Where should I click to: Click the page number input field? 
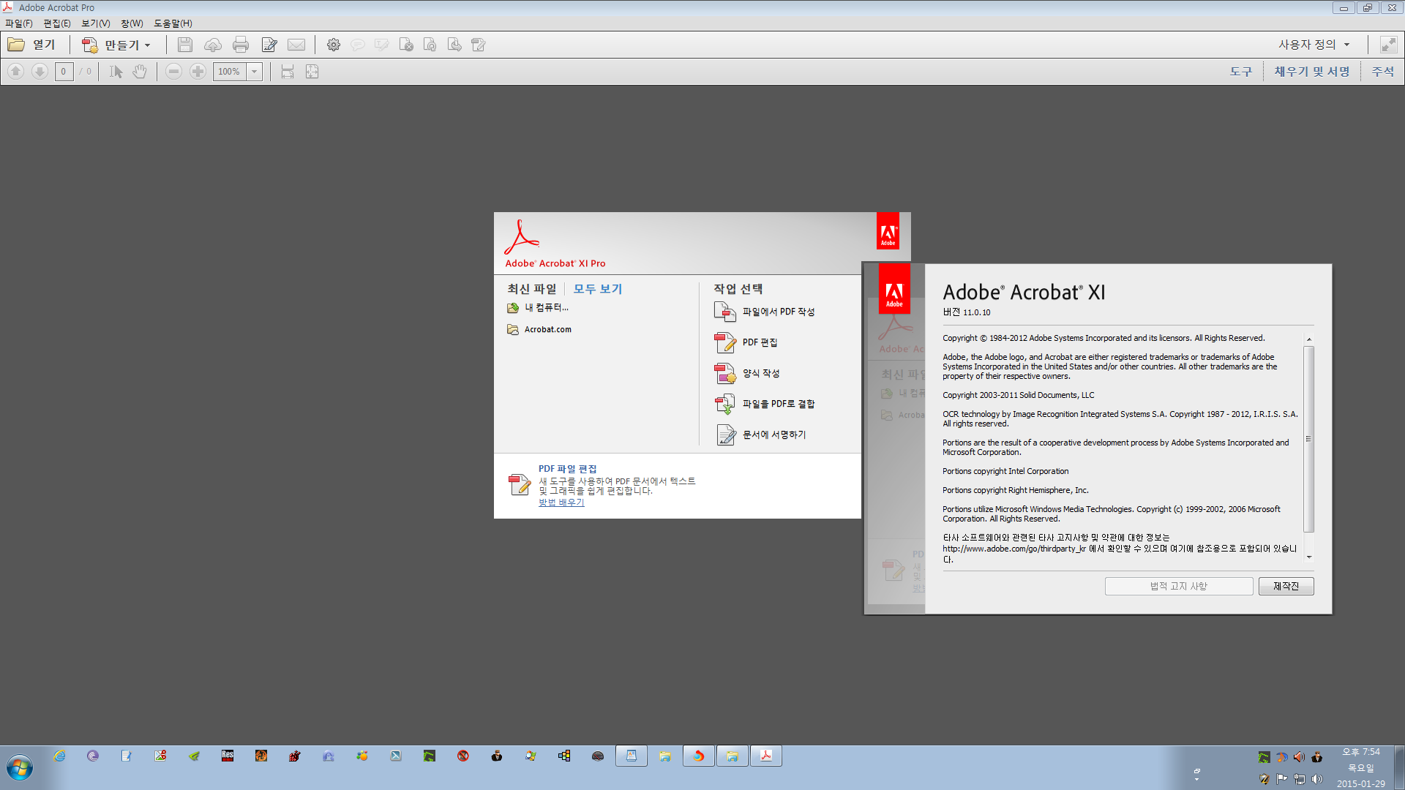[x=64, y=72]
